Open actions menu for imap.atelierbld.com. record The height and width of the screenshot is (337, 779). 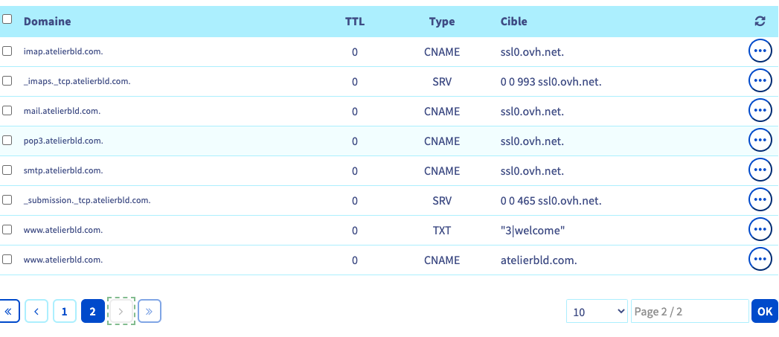759,51
